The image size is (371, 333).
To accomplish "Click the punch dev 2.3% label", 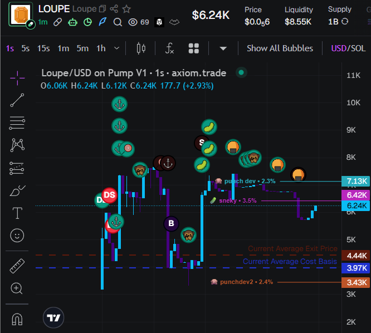I will click(x=245, y=181).
